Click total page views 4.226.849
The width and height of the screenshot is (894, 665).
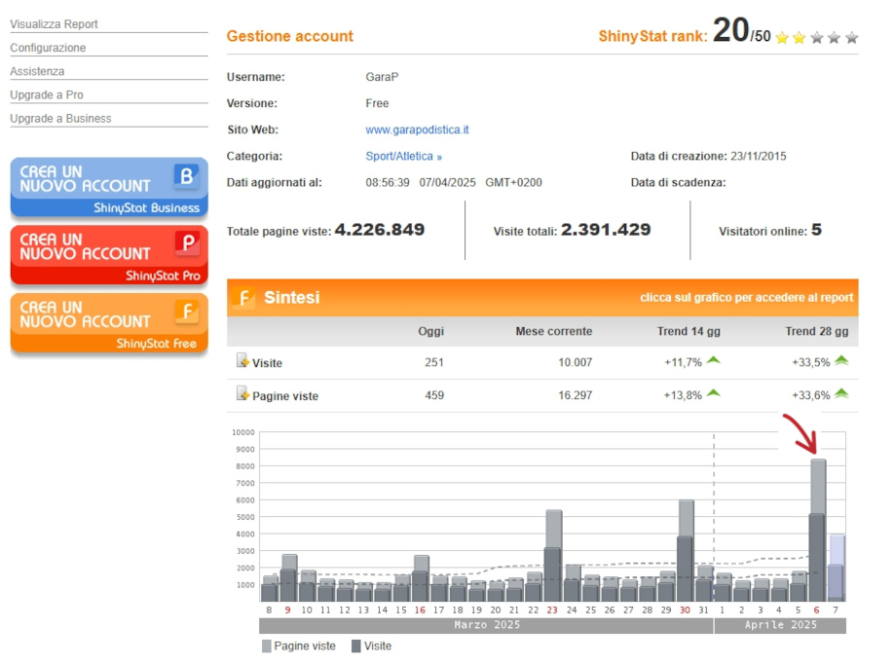pos(379,230)
